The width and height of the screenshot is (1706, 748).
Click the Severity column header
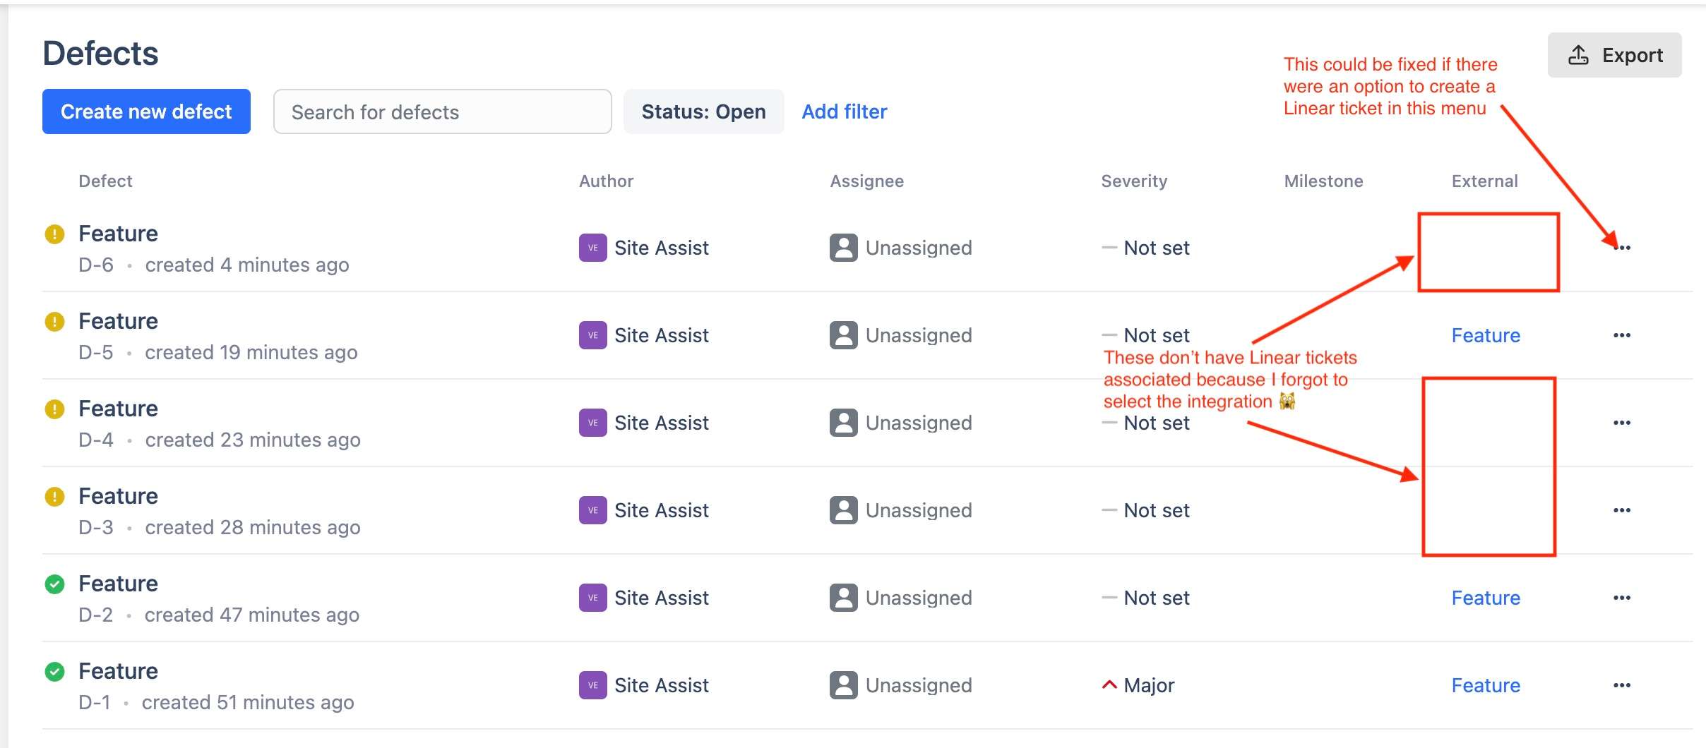pyautogui.click(x=1134, y=181)
